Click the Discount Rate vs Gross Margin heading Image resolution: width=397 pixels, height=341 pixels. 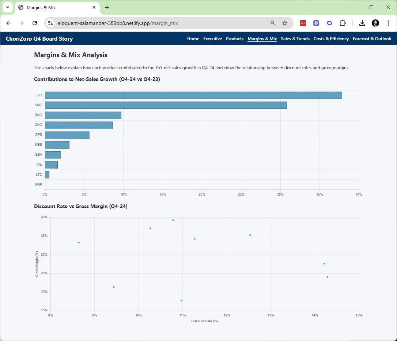[80, 206]
